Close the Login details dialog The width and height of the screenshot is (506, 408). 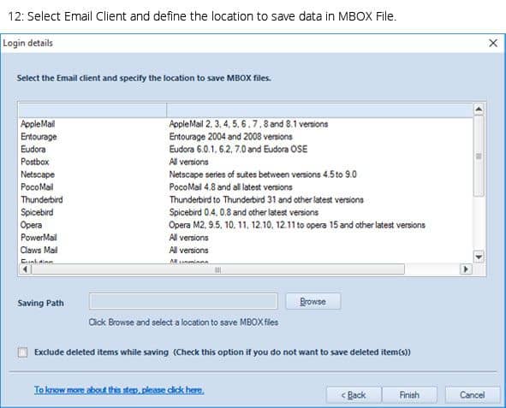493,43
